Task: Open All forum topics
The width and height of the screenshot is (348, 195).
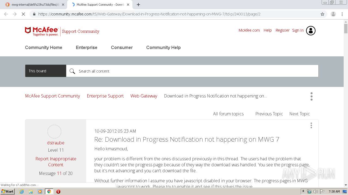Action: click(x=228, y=114)
